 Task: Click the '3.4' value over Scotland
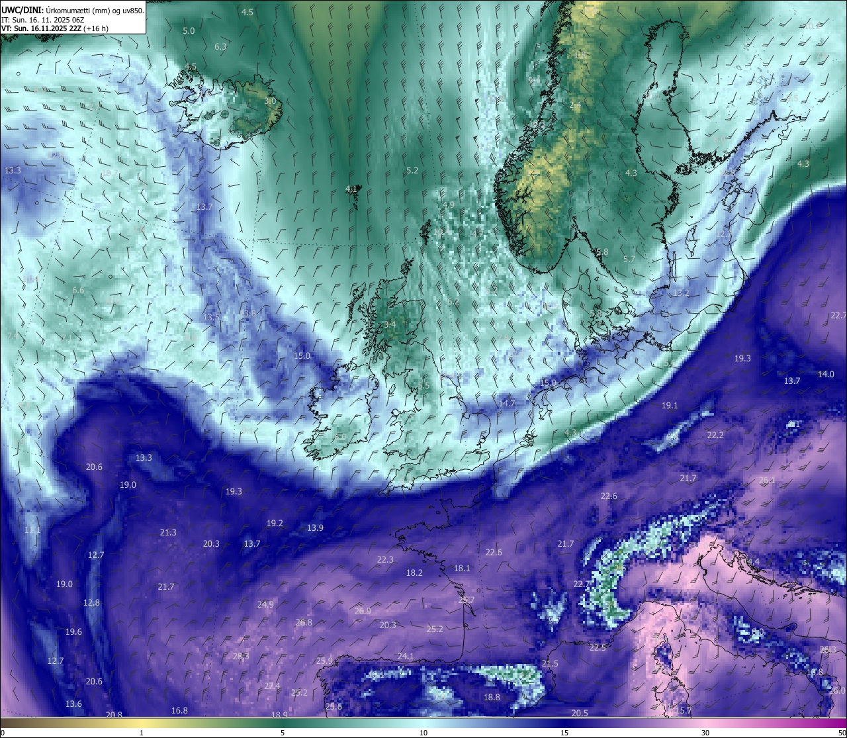pos(390,324)
